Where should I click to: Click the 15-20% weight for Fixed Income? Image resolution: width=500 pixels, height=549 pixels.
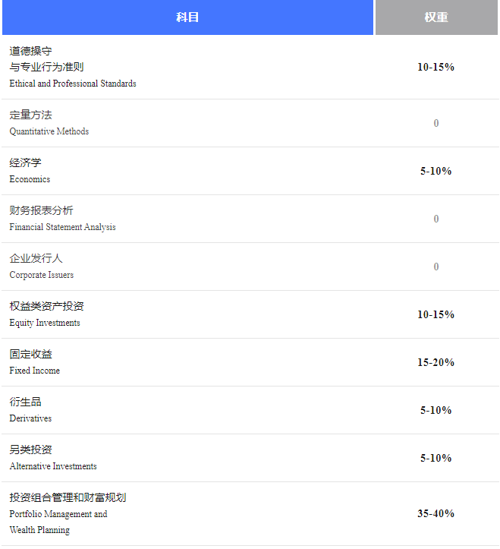point(436,362)
